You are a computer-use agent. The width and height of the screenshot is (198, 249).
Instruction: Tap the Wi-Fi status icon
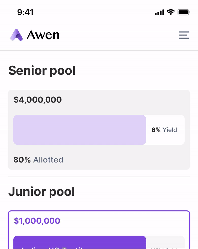171,12
